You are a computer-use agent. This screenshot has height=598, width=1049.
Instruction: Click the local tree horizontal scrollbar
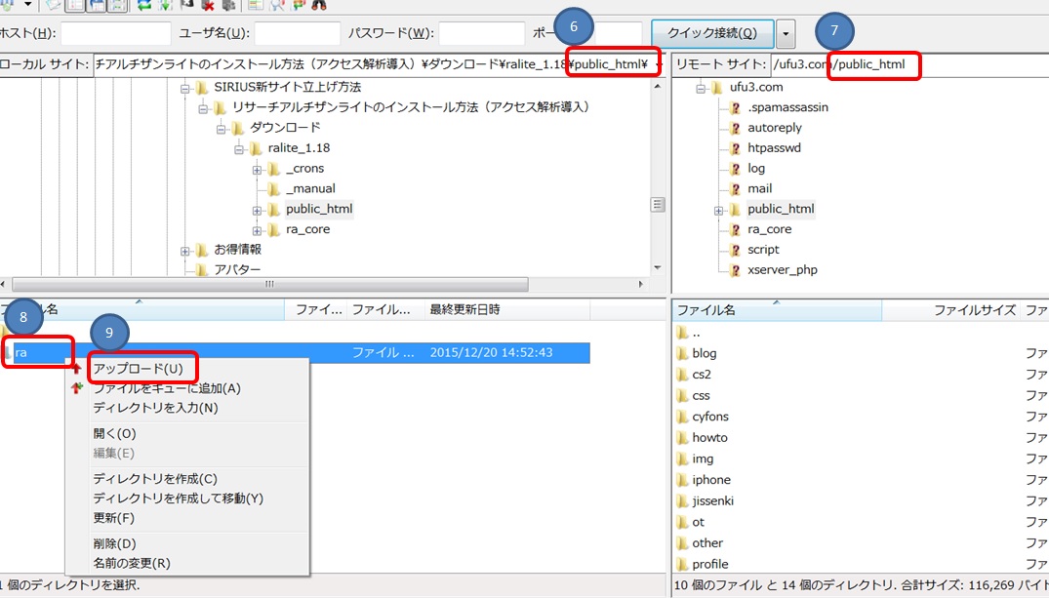coord(268,284)
